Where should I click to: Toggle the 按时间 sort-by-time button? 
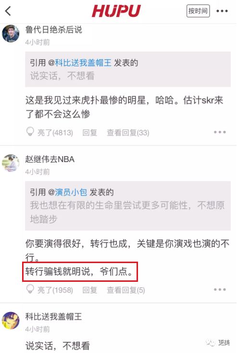(x=198, y=11)
